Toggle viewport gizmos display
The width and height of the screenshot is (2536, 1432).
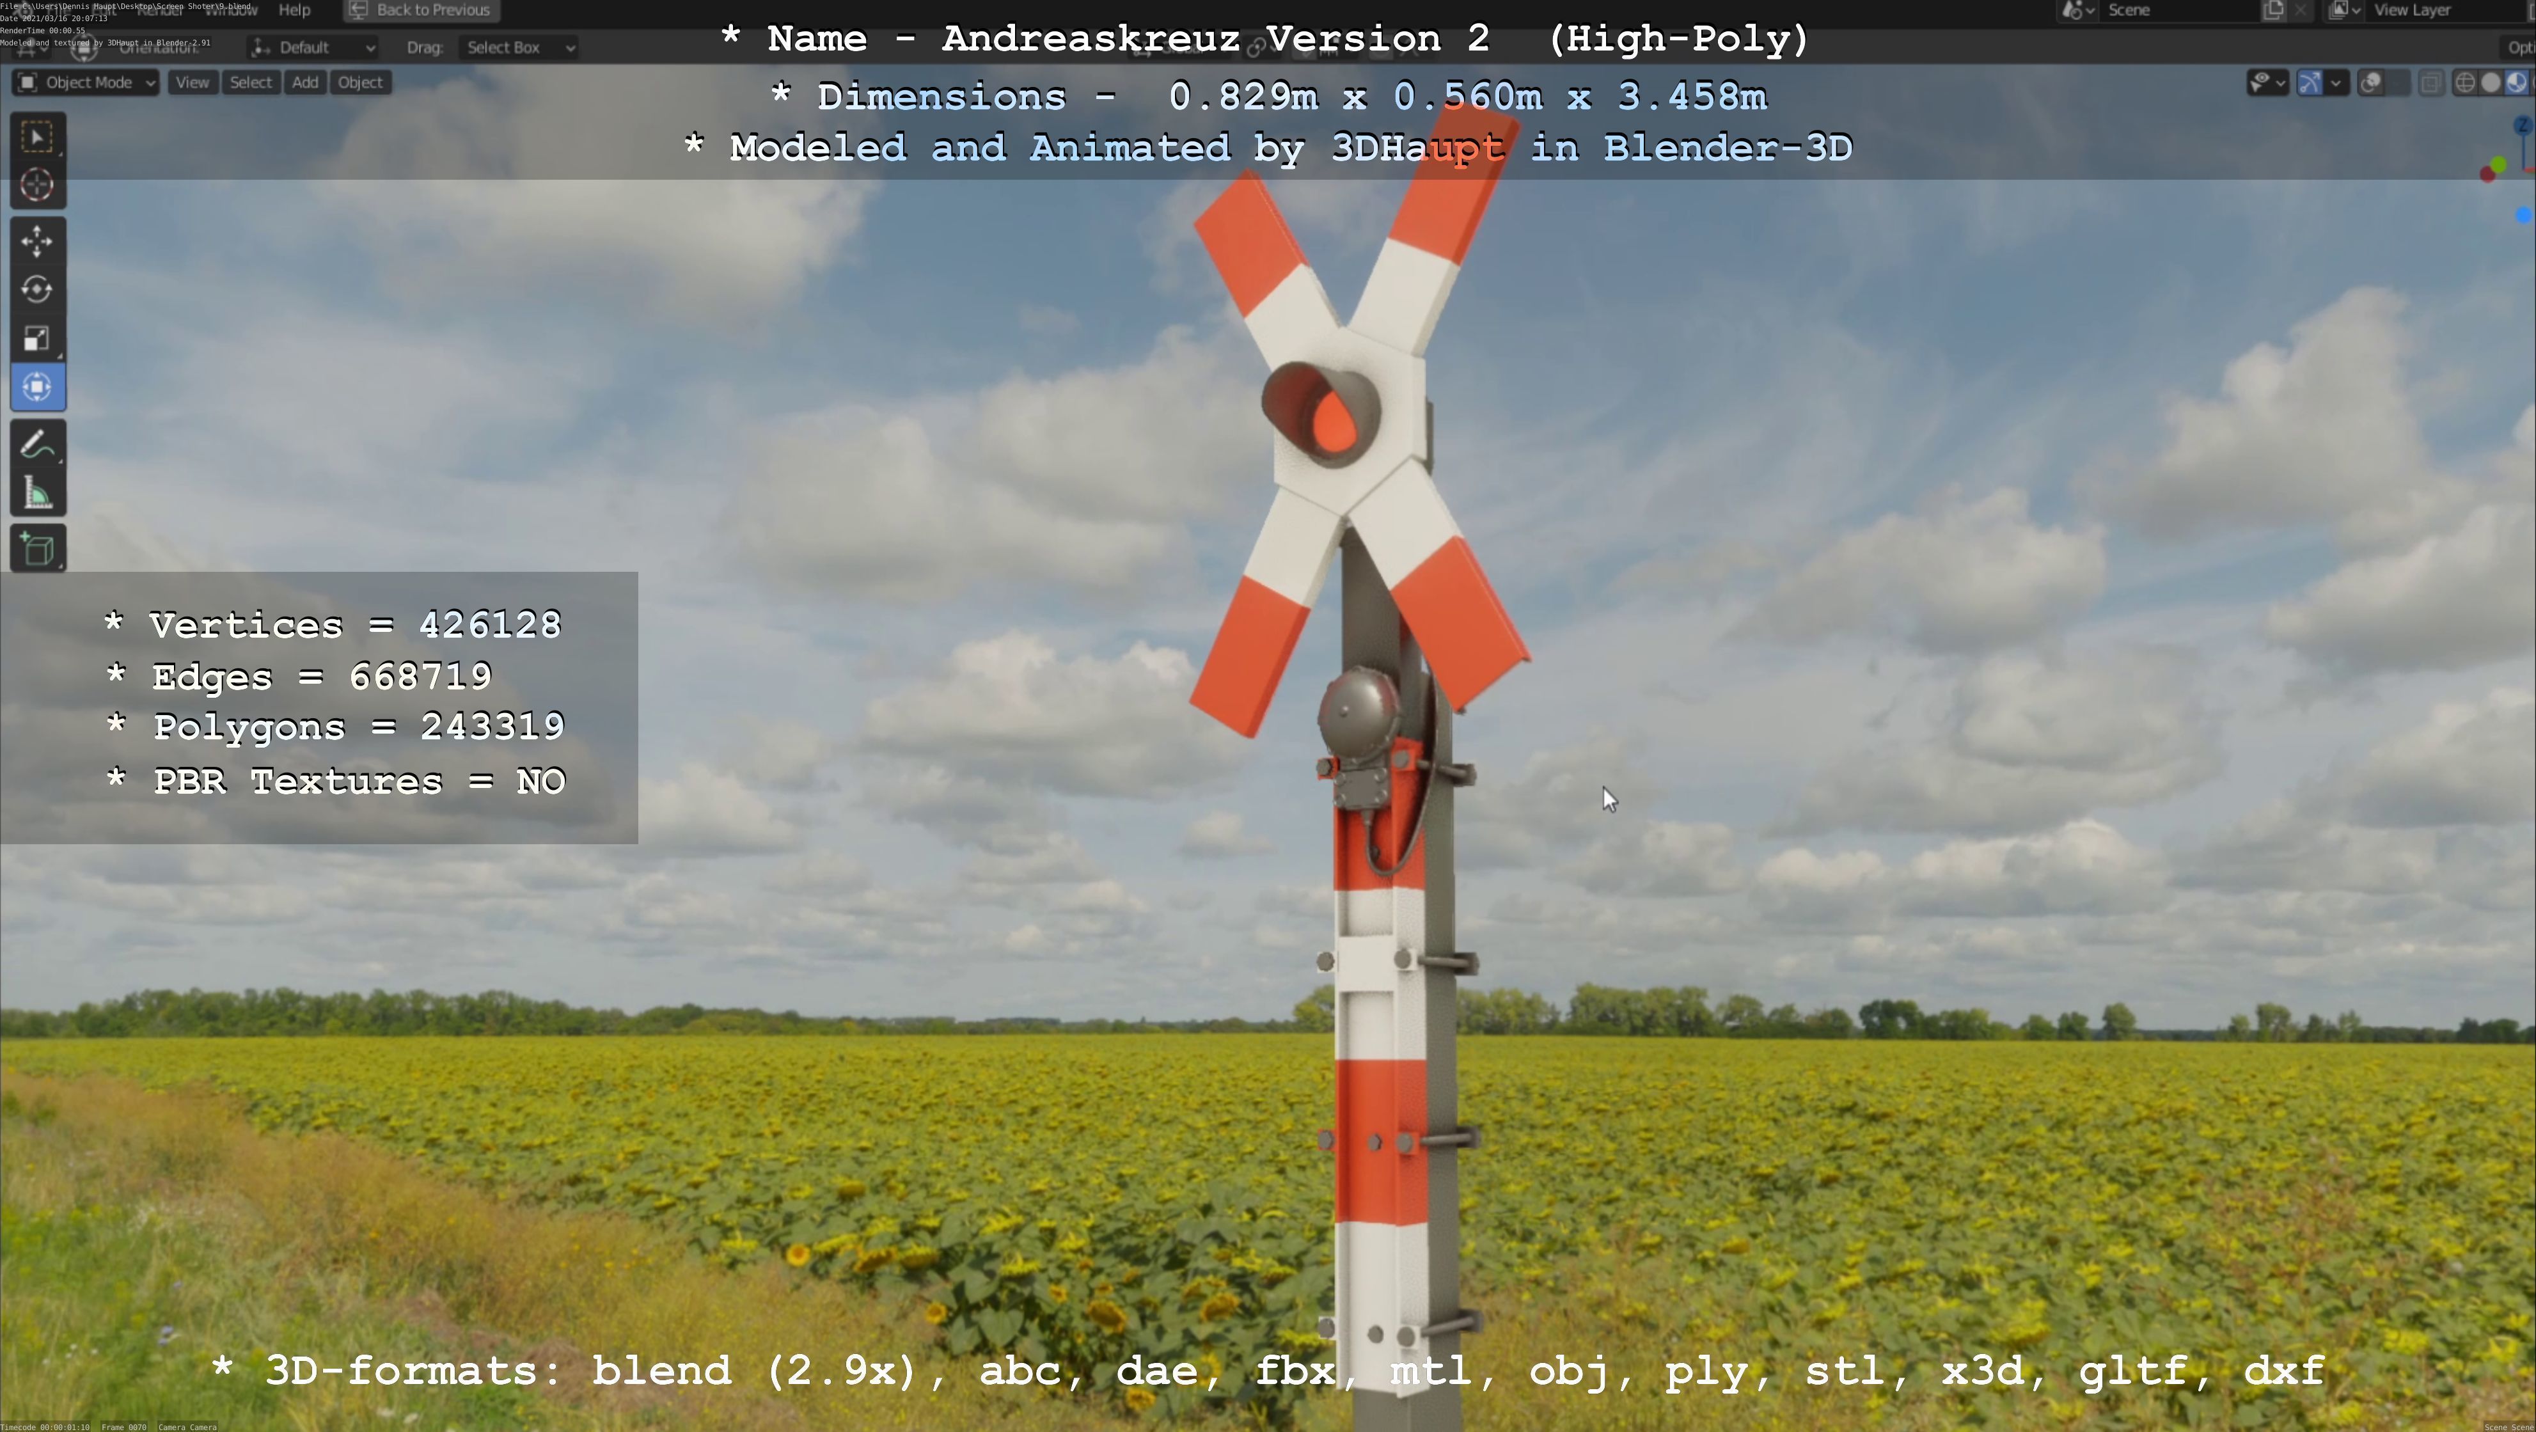coord(2310,83)
